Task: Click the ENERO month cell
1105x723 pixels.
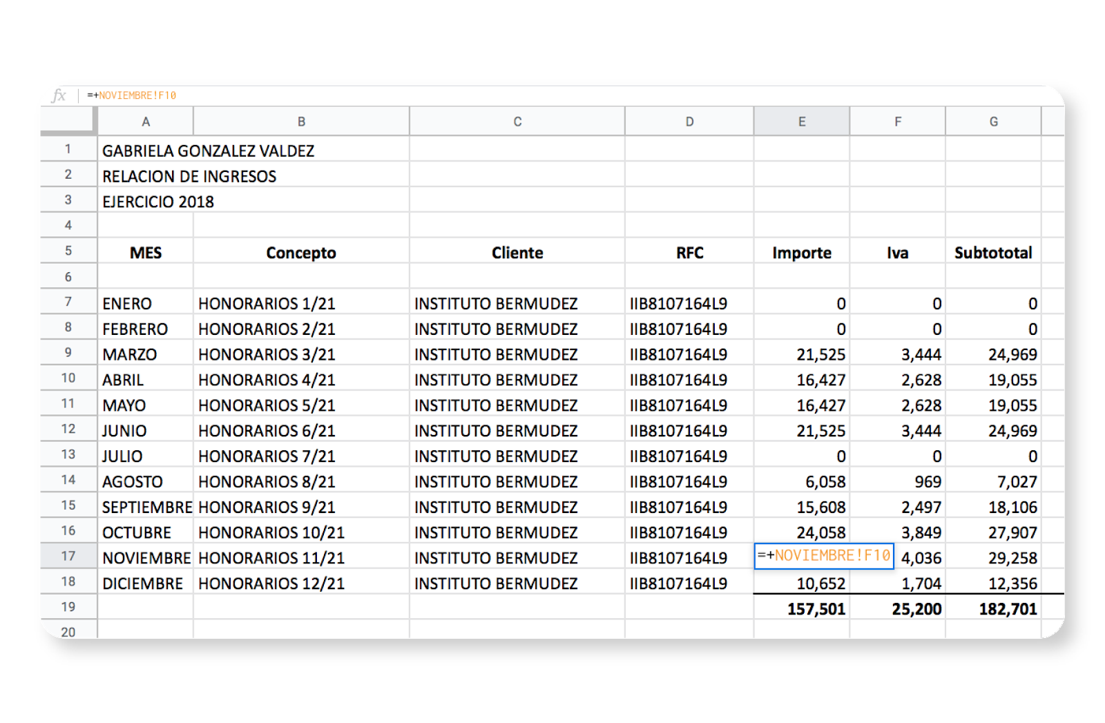Action: (x=146, y=303)
